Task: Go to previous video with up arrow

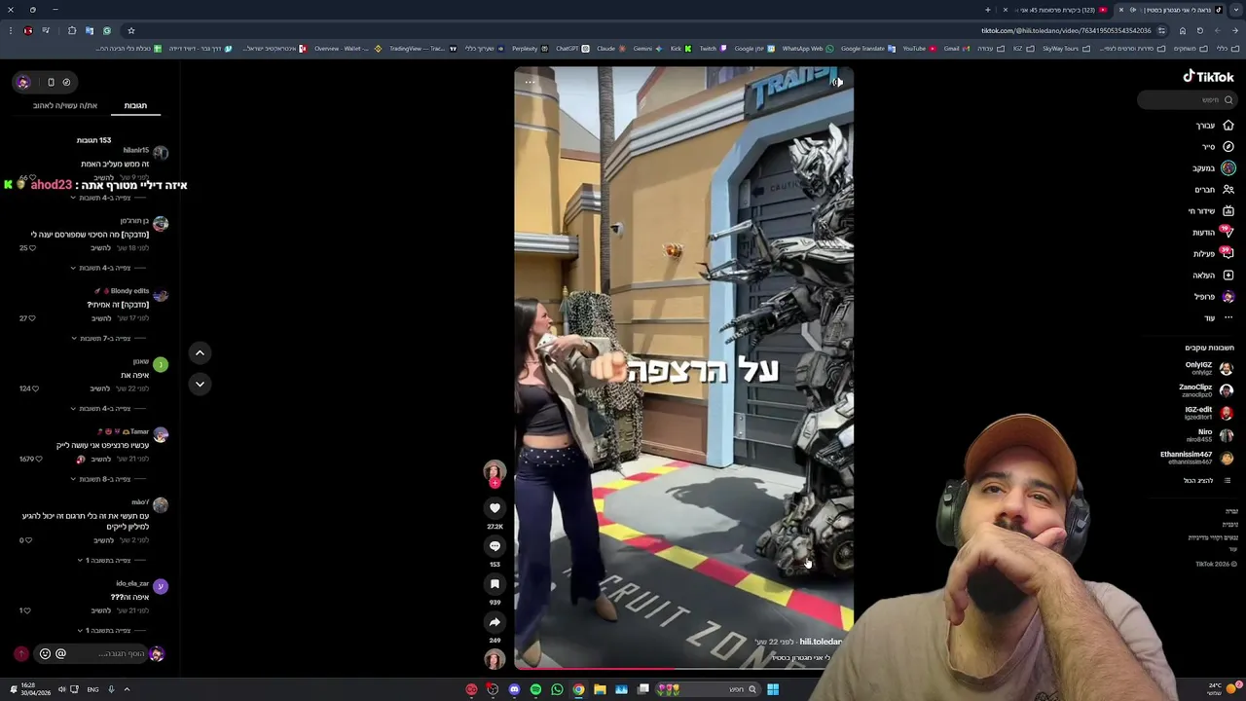Action: click(x=200, y=353)
